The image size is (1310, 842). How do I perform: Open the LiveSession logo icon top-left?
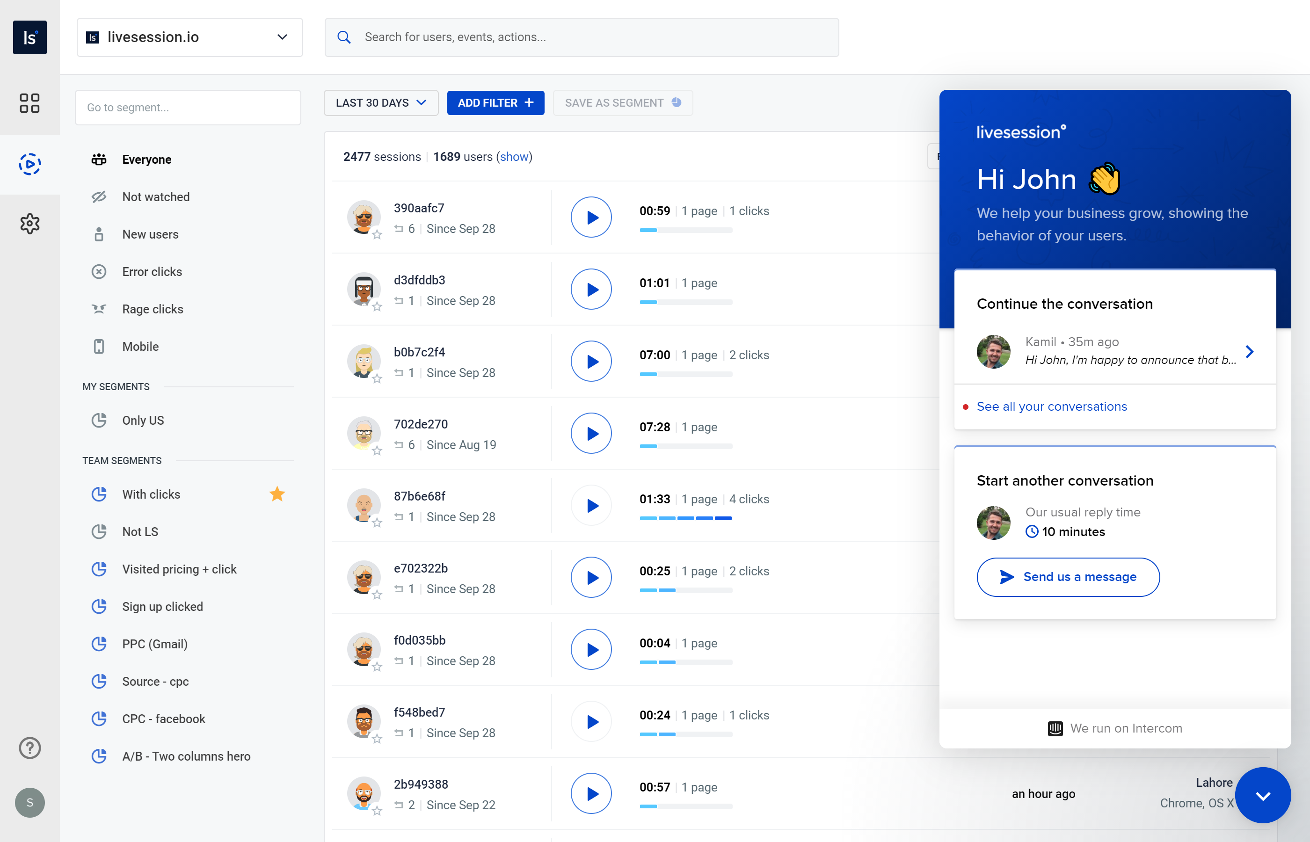pos(29,36)
